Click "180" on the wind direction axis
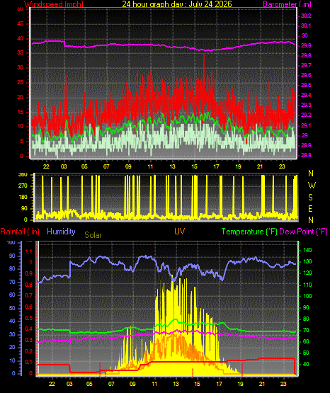 pos(23,198)
